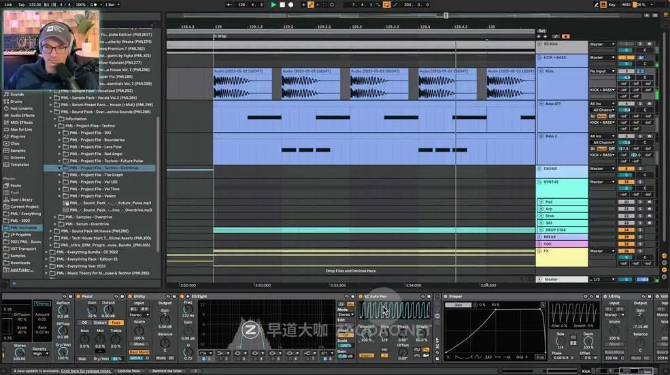Select Audio Effects browser category
Image resolution: width=670 pixels, height=375 pixels.
coord(22,115)
